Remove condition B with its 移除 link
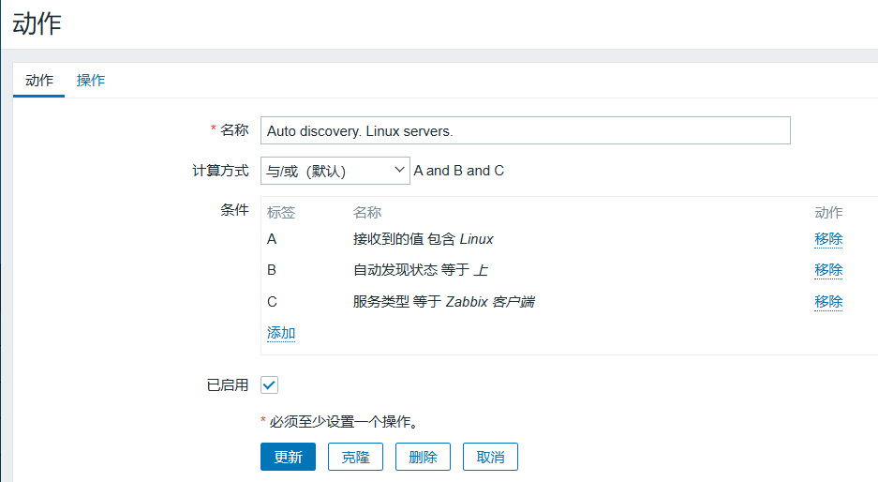 (828, 270)
